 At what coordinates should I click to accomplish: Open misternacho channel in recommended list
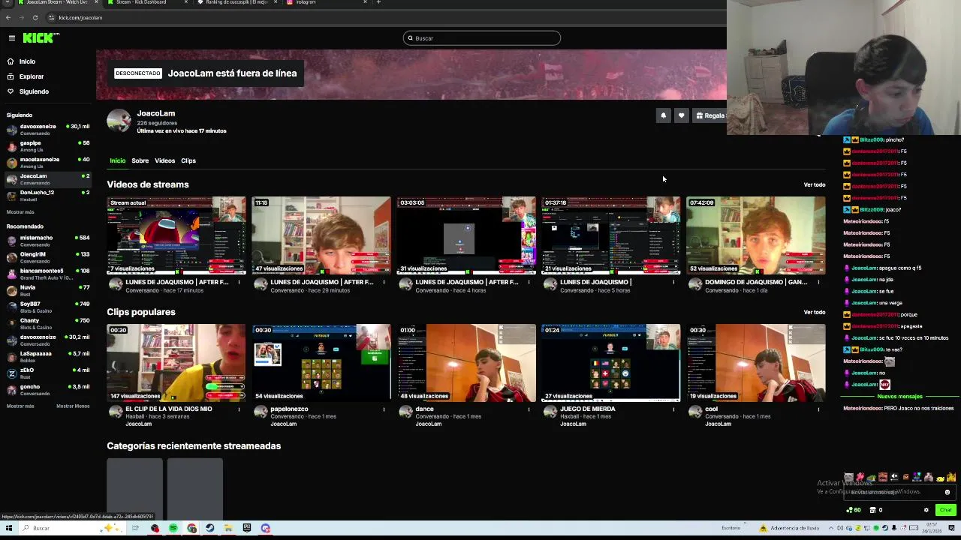(x=47, y=241)
